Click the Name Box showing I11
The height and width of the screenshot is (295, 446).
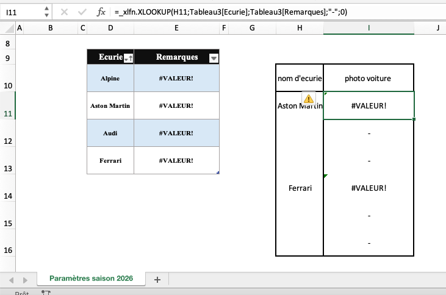(x=21, y=12)
